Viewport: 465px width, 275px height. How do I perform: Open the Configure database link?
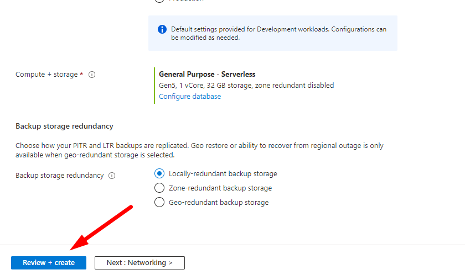click(190, 96)
